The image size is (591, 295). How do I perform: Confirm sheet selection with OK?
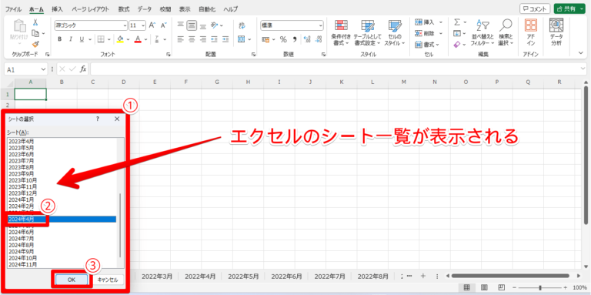[72, 280]
